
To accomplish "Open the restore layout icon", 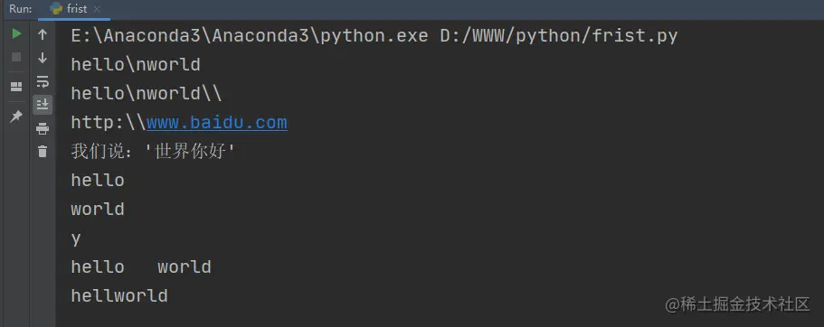I will pos(16,87).
